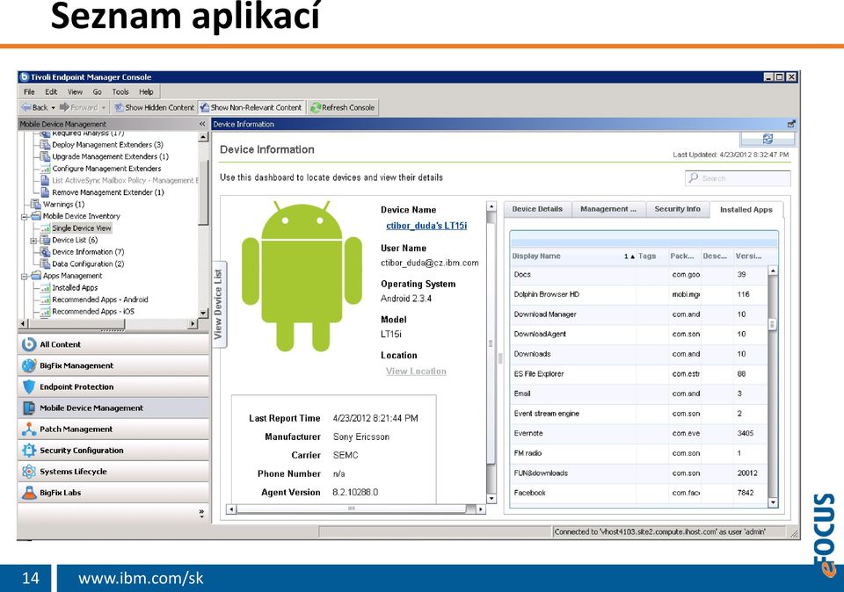The width and height of the screenshot is (844, 592).
Task: Select Recommended Apps - iOS item
Action: point(93,311)
